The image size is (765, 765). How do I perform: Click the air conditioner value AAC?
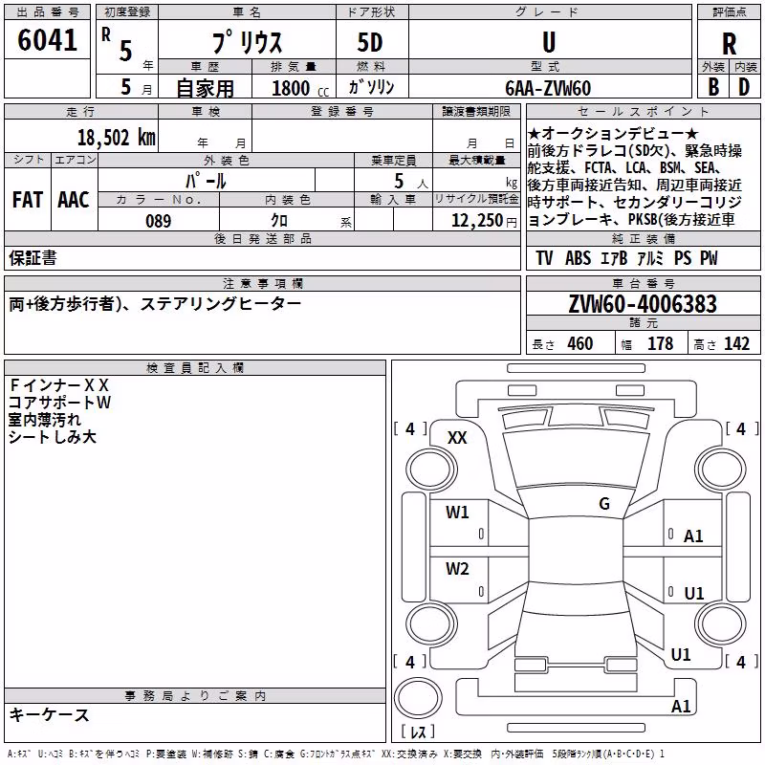click(74, 200)
